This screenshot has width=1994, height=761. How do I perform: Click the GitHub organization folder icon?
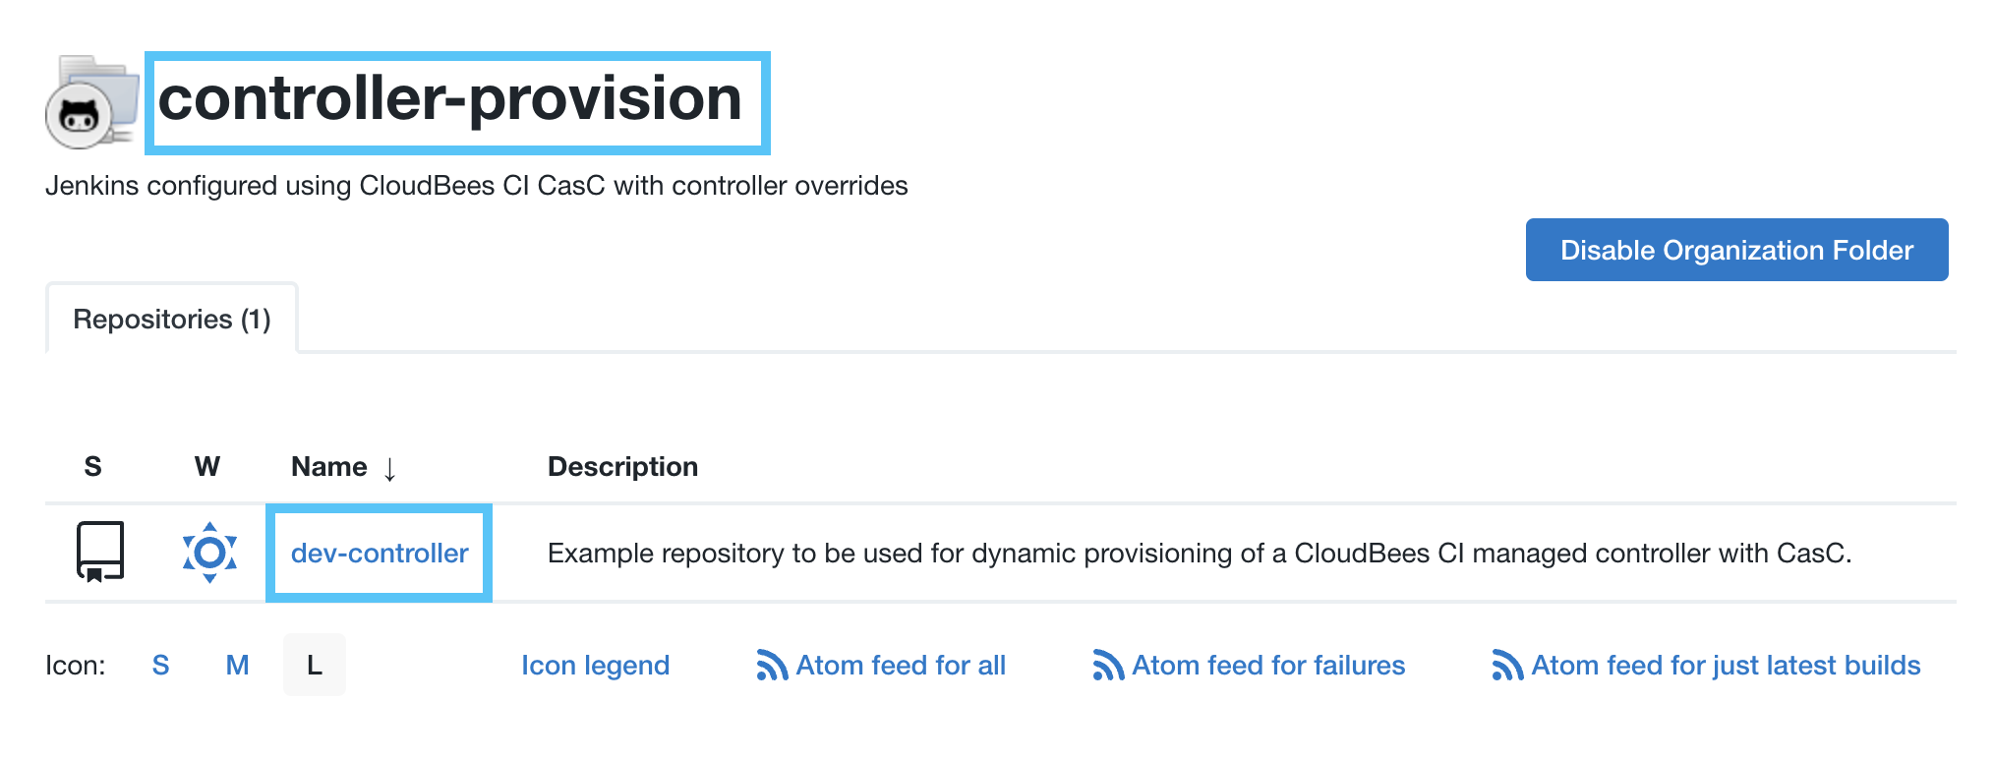[91, 102]
